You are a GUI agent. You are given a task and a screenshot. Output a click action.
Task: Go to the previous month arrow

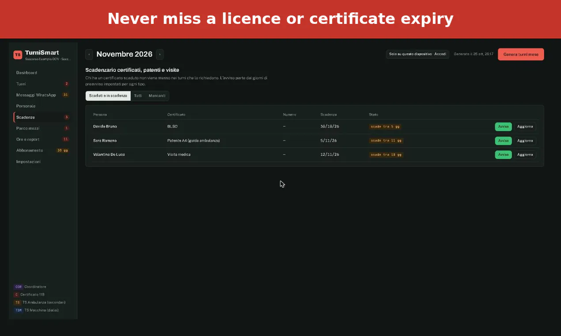[89, 54]
